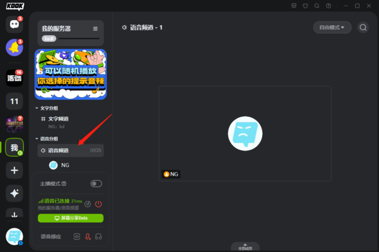Open the random notification sound banner
Screen dimensions: 379x252
coord(71,74)
